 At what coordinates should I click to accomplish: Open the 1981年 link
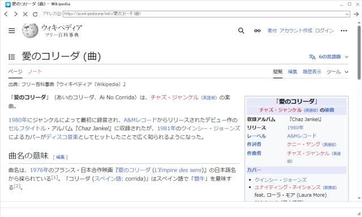(166, 129)
